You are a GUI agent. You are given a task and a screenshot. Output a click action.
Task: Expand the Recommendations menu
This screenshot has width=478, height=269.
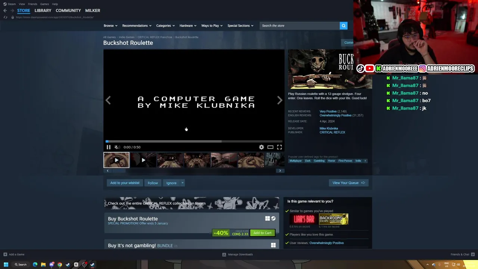tap(137, 26)
